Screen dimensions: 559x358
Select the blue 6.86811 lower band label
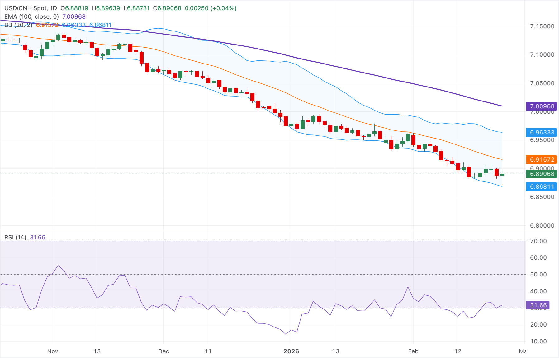(542, 186)
